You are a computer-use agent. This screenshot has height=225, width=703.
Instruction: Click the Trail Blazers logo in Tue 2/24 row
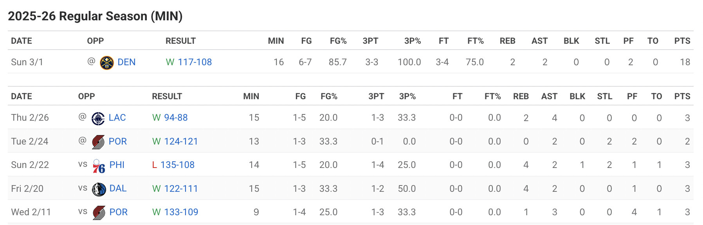click(98, 142)
